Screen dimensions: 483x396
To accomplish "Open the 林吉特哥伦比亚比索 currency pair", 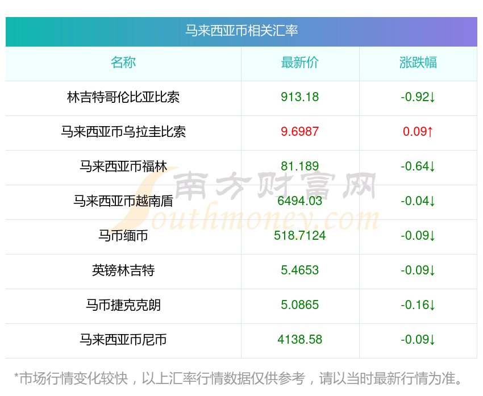I will tap(123, 97).
